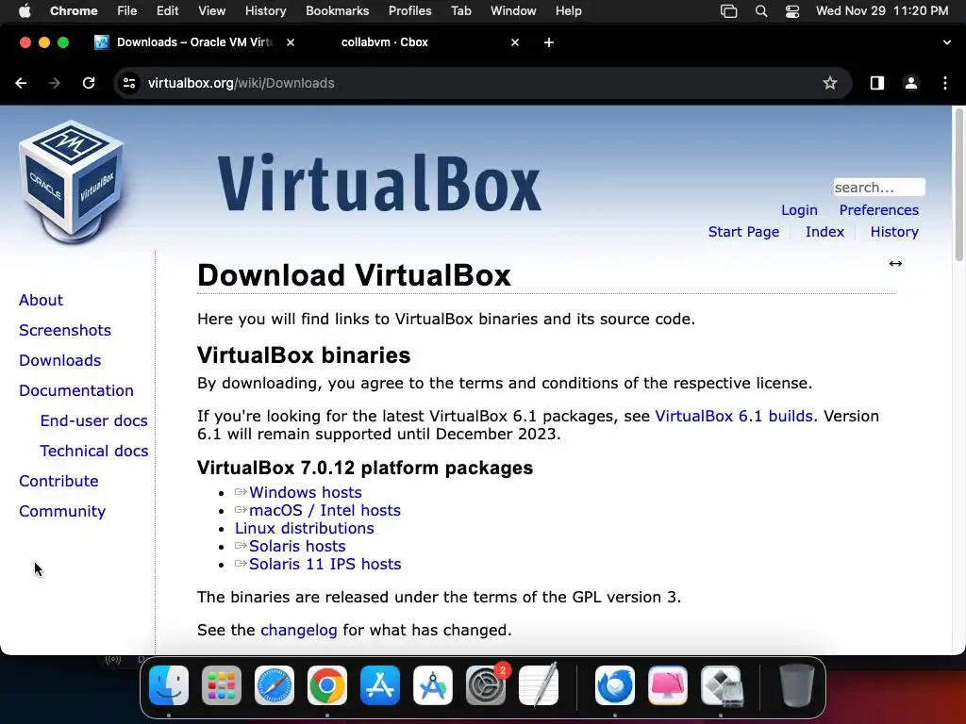
Task: Open the Preferences link
Action: 878,210
